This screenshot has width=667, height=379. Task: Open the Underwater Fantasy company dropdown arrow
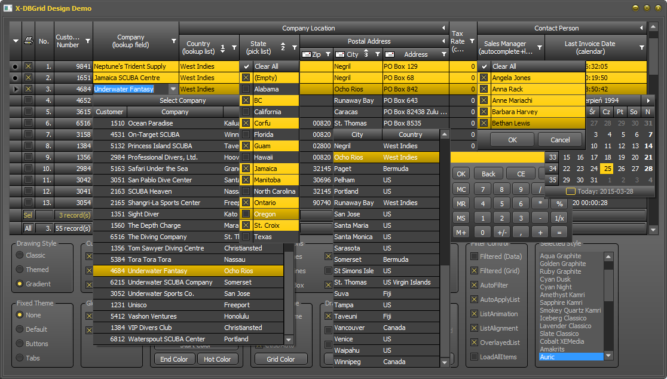click(173, 89)
